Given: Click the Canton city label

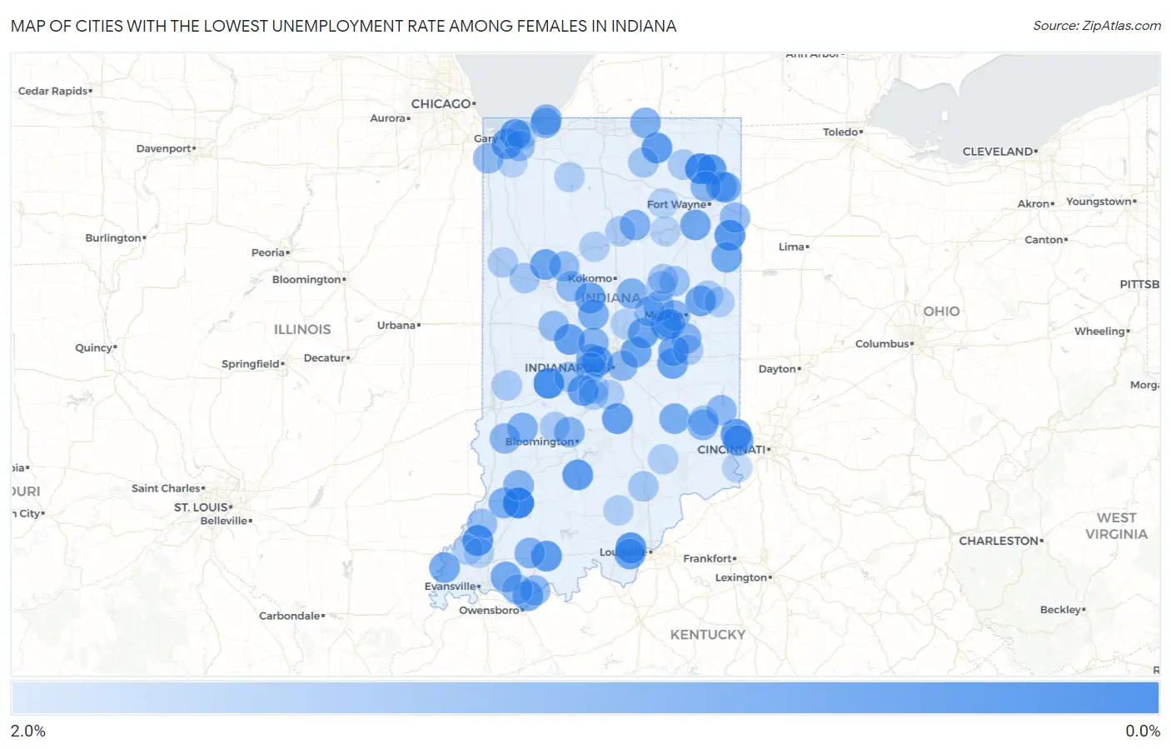Looking at the screenshot, I should 1044,239.
